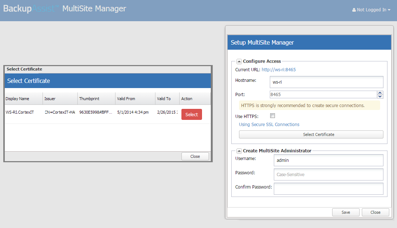397x228 pixels.
Task: Click the user icon beside Not Logged In
Action: click(354, 10)
